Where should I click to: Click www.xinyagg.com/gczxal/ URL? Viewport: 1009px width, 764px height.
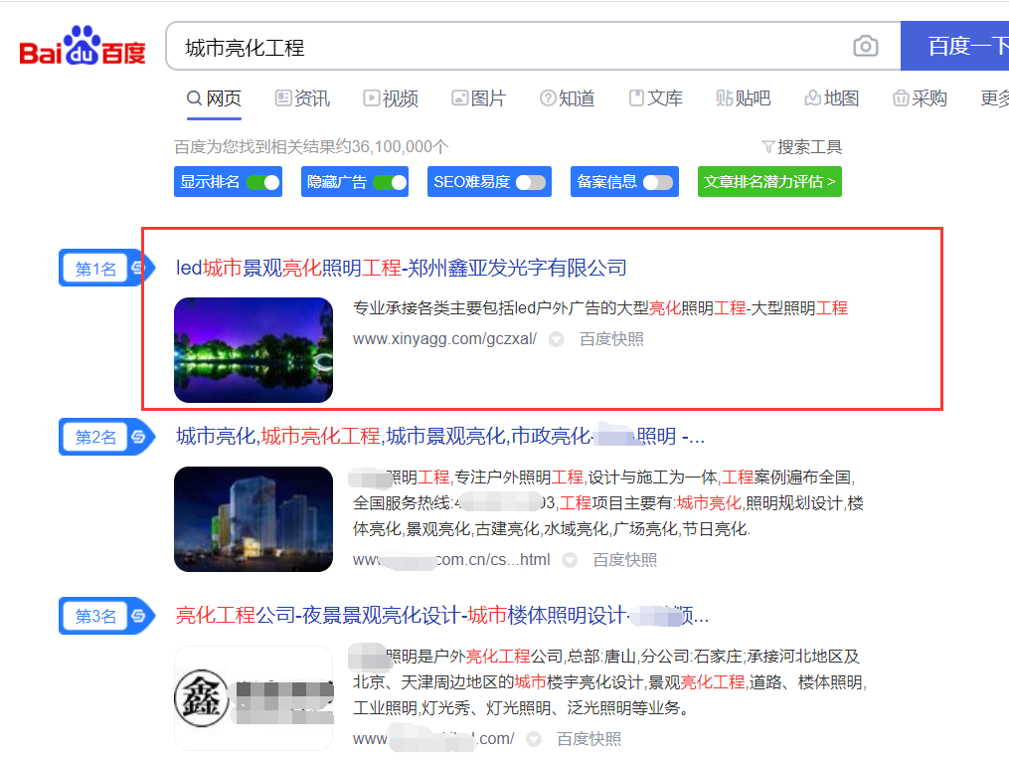(x=444, y=339)
